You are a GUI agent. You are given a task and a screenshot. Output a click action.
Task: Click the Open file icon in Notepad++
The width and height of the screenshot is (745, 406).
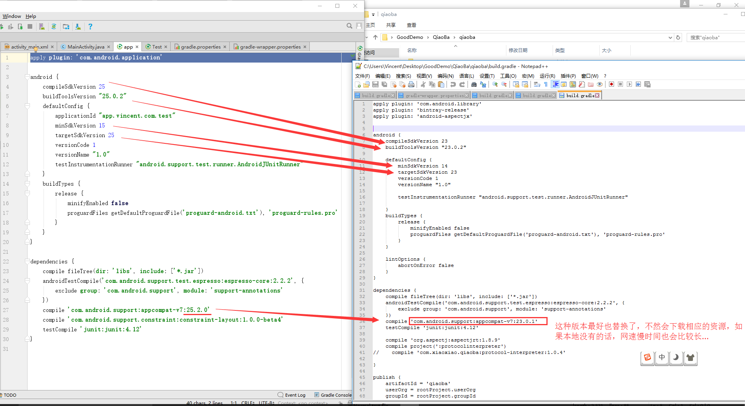[x=366, y=84]
